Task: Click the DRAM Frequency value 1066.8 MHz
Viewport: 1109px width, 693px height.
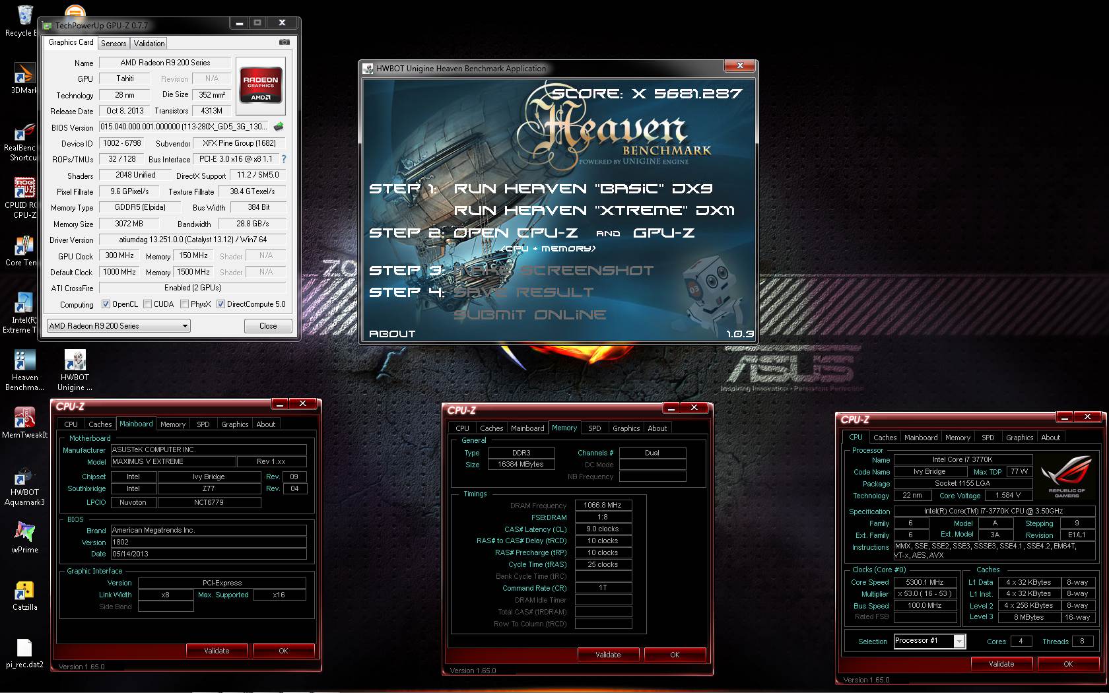Action: [x=603, y=505]
